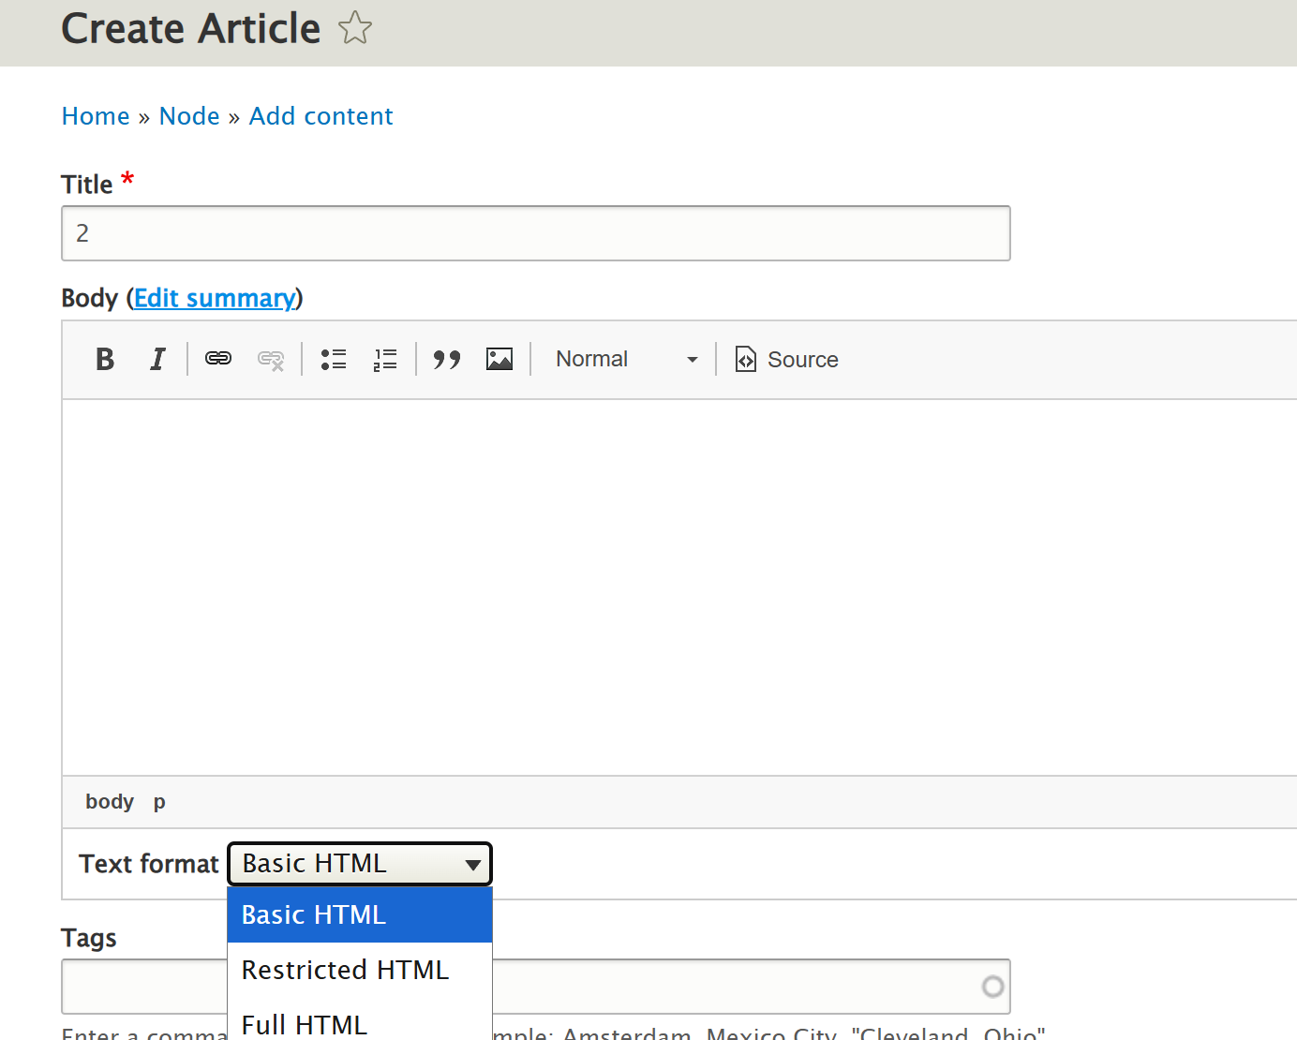Screen dimensions: 1297x1040
Task: Star the Create Article page as shortcut
Action: (x=355, y=28)
